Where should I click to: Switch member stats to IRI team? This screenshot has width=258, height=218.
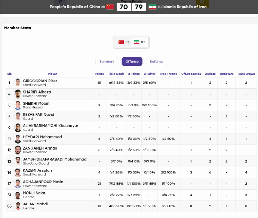(x=139, y=42)
